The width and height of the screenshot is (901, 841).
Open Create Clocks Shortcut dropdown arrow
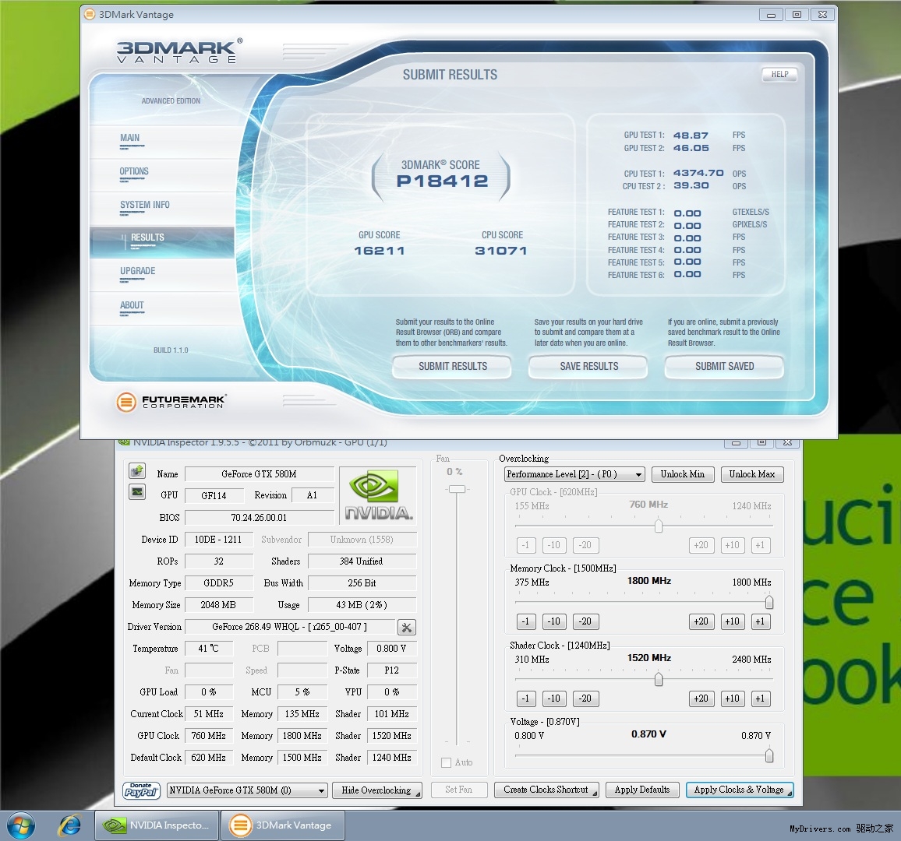[595, 793]
